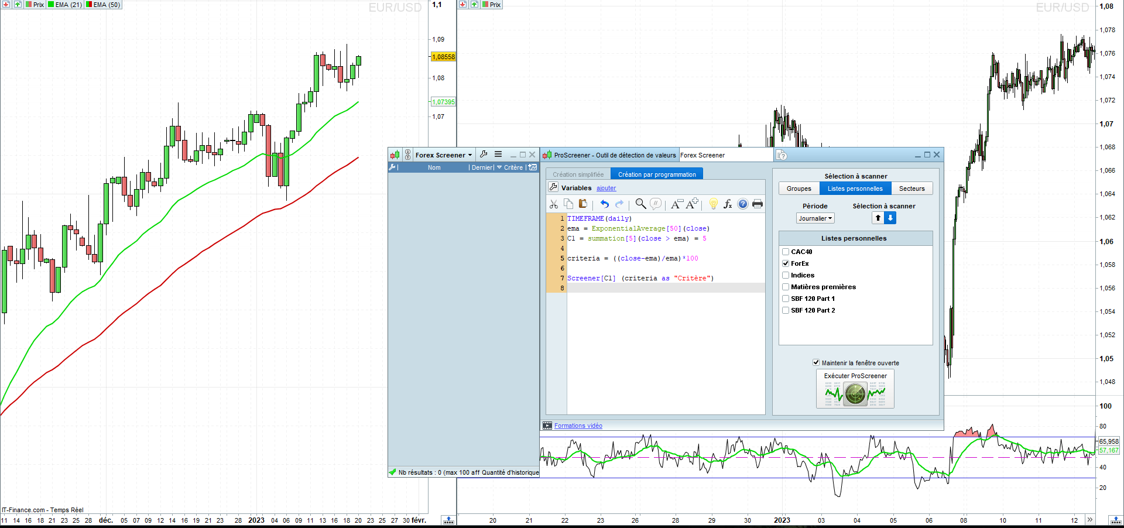Click the Paste clipboard icon in editor toolbar
Screen dimensions: 1124x528
click(583, 204)
